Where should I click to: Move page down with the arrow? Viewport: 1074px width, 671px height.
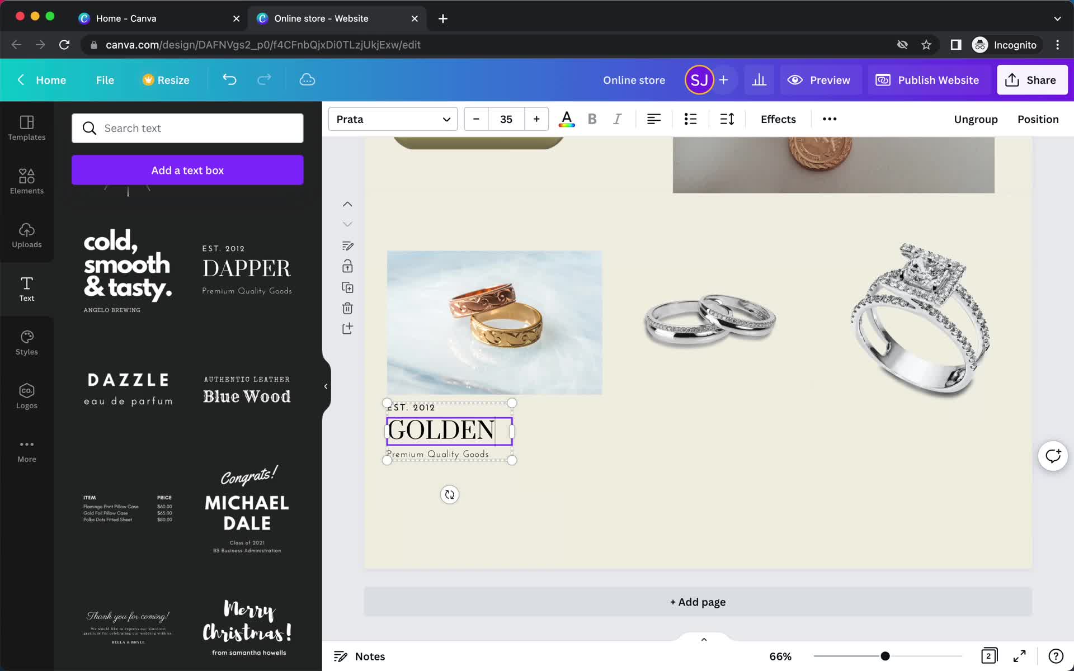click(347, 224)
